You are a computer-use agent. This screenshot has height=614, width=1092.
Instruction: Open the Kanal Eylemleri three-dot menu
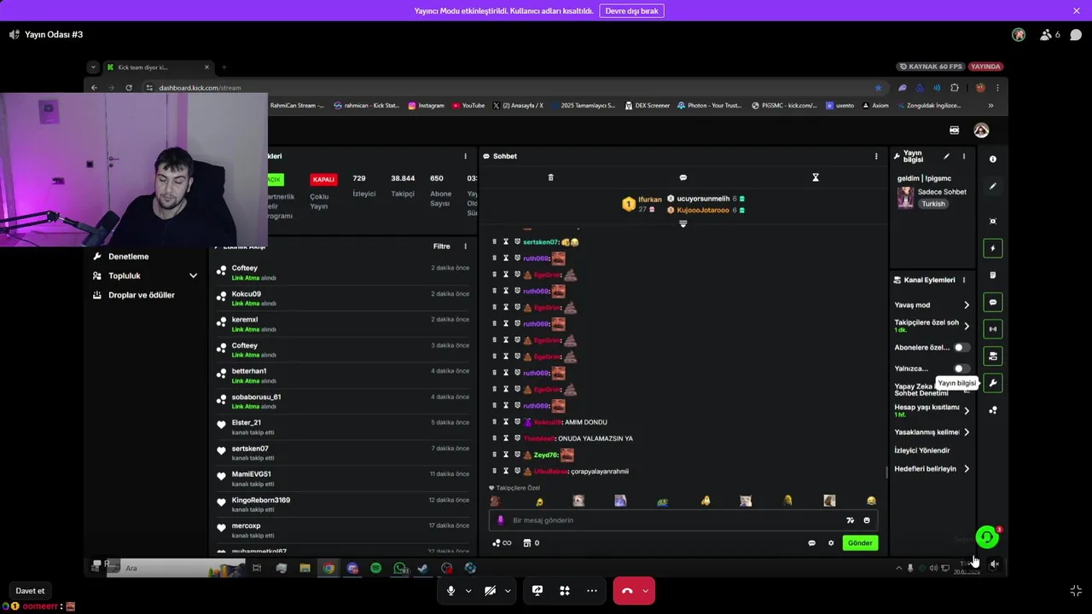click(x=964, y=280)
